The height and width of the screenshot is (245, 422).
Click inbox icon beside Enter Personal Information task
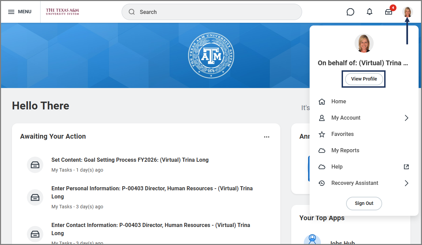(35, 197)
